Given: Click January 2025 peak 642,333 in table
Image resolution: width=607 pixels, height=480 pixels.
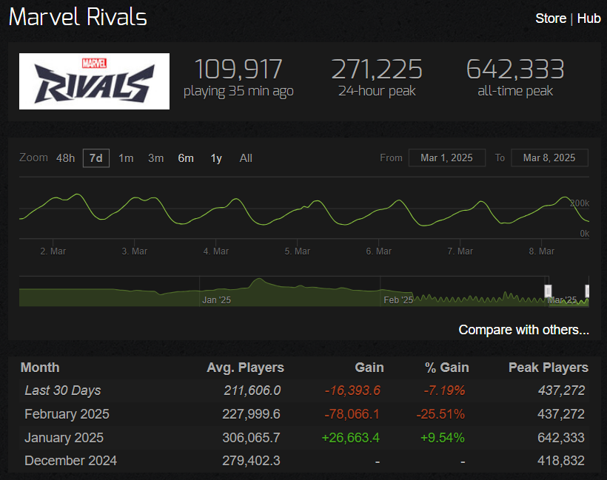Looking at the screenshot, I should click(561, 438).
